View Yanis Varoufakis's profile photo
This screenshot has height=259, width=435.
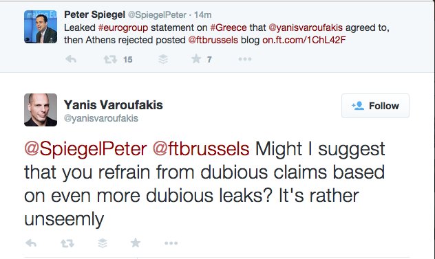click(41, 110)
